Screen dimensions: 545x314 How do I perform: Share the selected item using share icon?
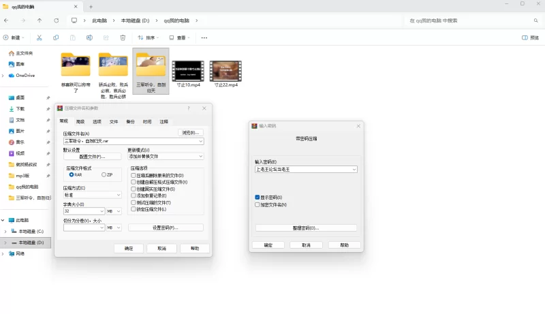click(x=106, y=37)
